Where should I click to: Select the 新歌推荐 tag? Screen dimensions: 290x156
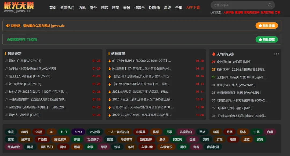[x=146, y=139]
